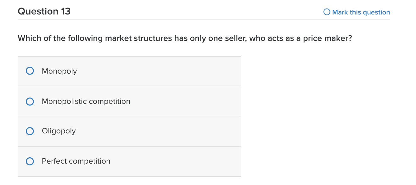The height and width of the screenshot is (185, 416).
Task: Select the Monopolistic competition radio button
Action: pyautogui.click(x=30, y=101)
